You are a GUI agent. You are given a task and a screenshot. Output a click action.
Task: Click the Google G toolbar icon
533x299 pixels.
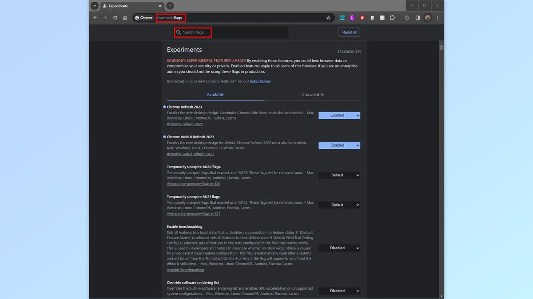tap(407, 18)
